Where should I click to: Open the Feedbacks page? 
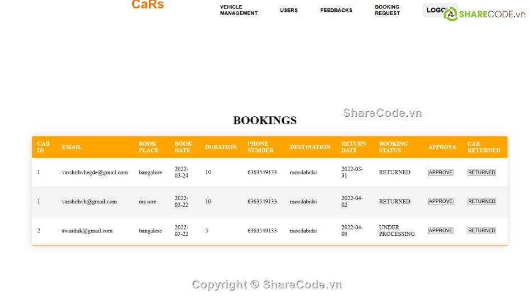[336, 10]
